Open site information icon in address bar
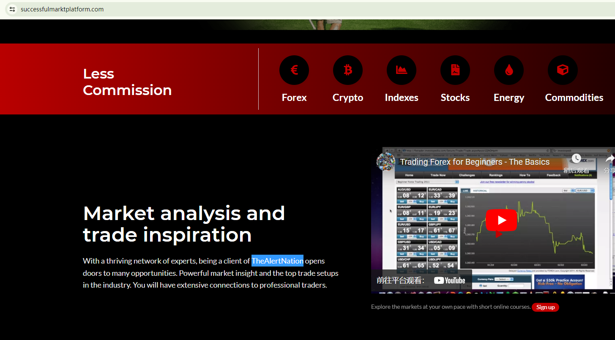615x340 pixels. 12,9
